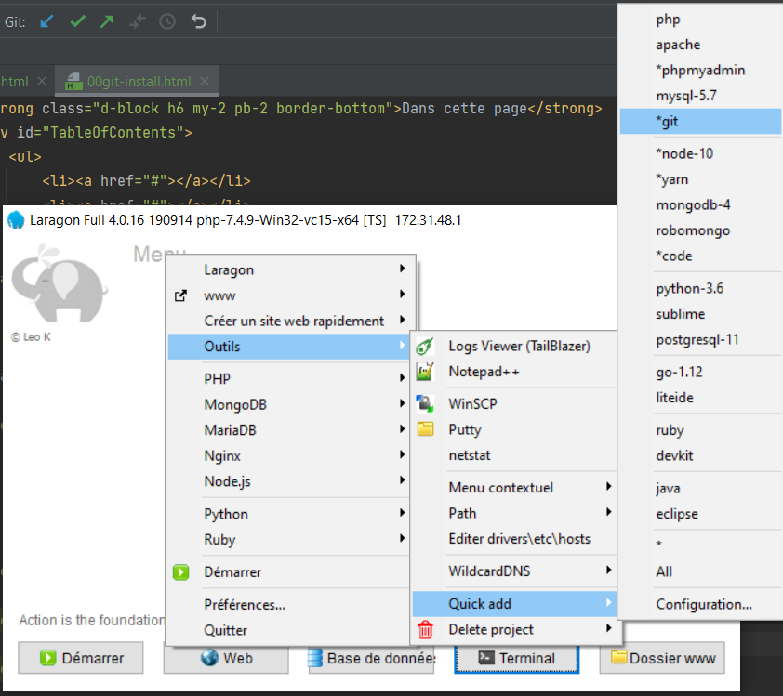Click the Terminal button
This screenshot has width=783, height=696.
(516, 658)
